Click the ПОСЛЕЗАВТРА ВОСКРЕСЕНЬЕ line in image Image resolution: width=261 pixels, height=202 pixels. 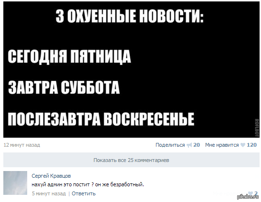[101, 119]
